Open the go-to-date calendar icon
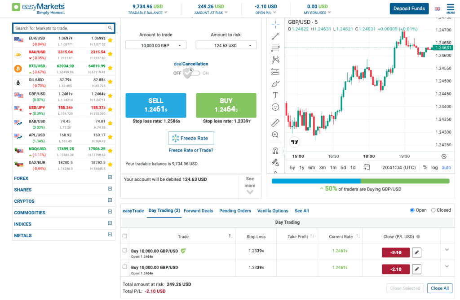Screen dimensions: 460x300 coord(367,167)
